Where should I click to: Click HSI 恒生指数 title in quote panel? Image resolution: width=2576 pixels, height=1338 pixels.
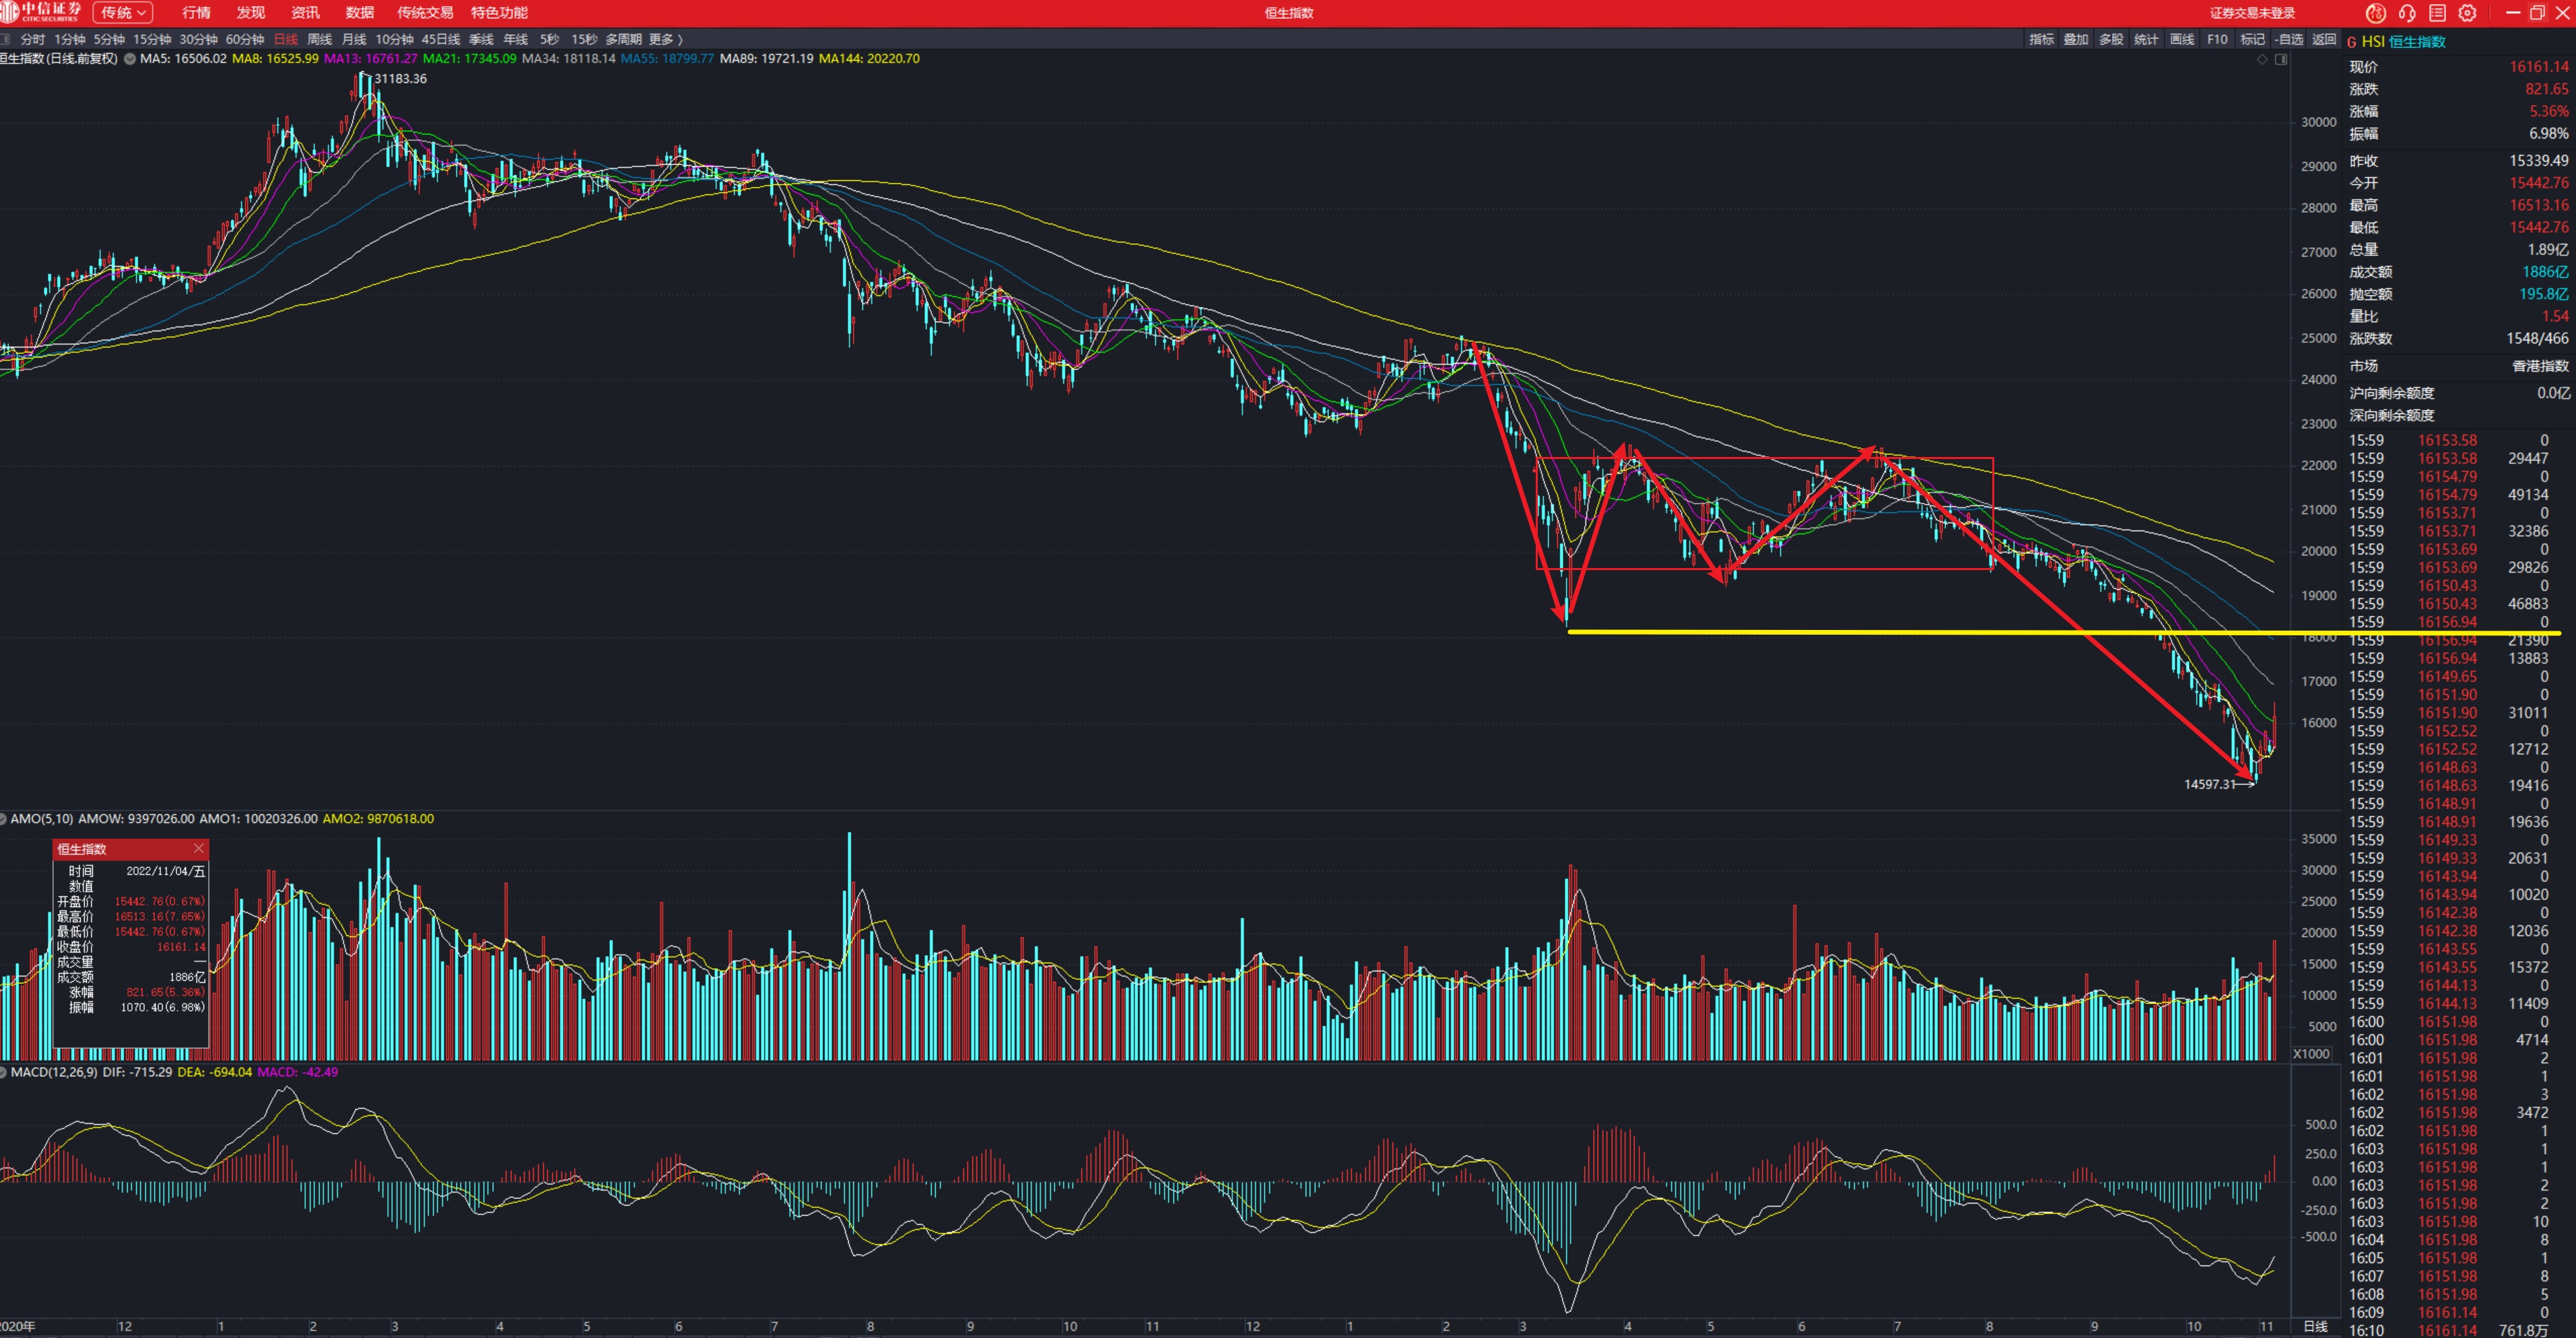(x=2403, y=42)
